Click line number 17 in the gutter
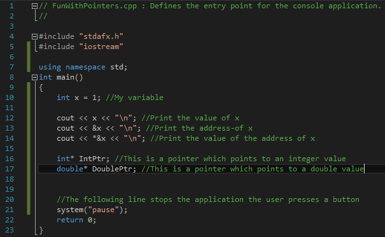The image size is (385, 237). click(x=10, y=169)
